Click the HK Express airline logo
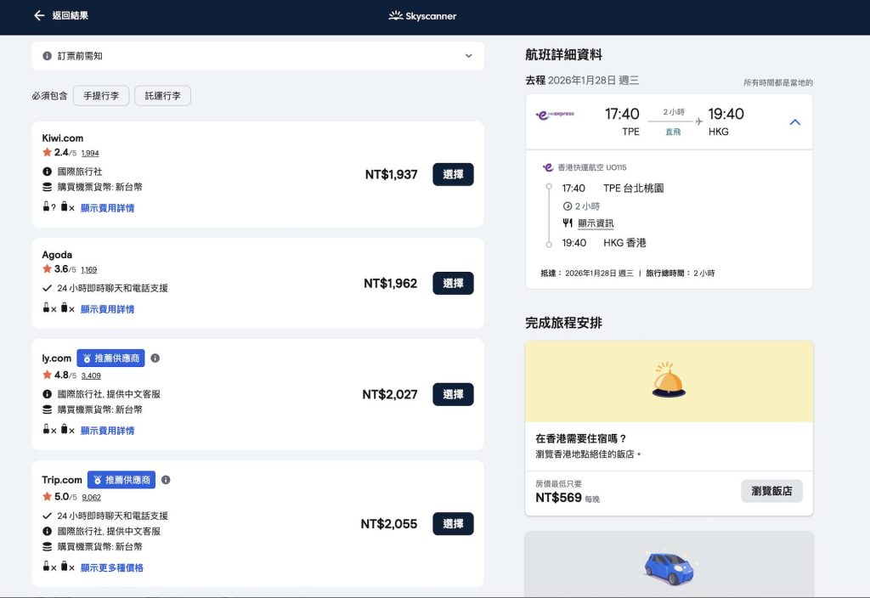Viewport: 870px width, 598px height. pos(555,114)
